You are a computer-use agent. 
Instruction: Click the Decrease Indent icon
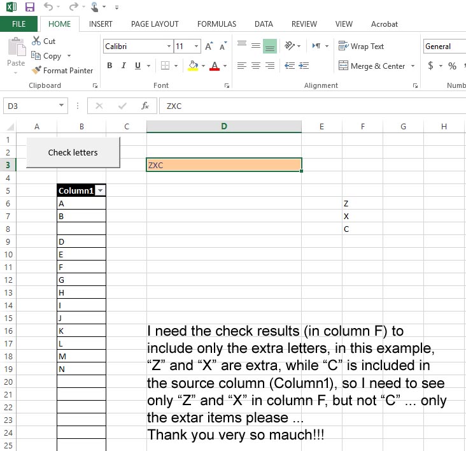point(290,66)
